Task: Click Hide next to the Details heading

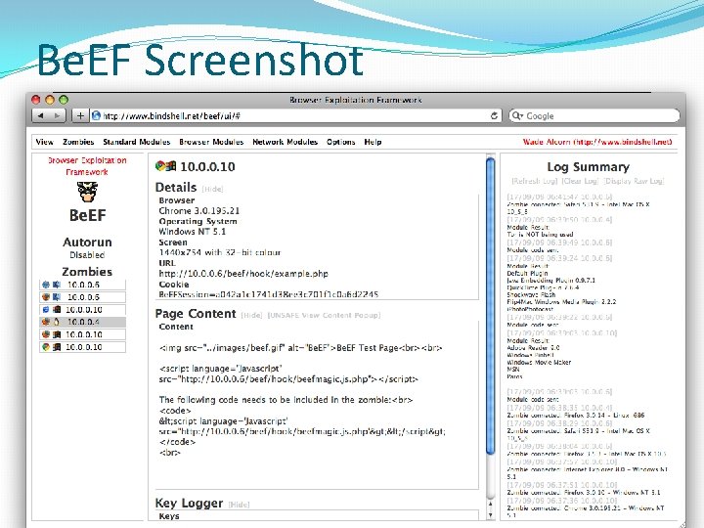Action: click(212, 189)
